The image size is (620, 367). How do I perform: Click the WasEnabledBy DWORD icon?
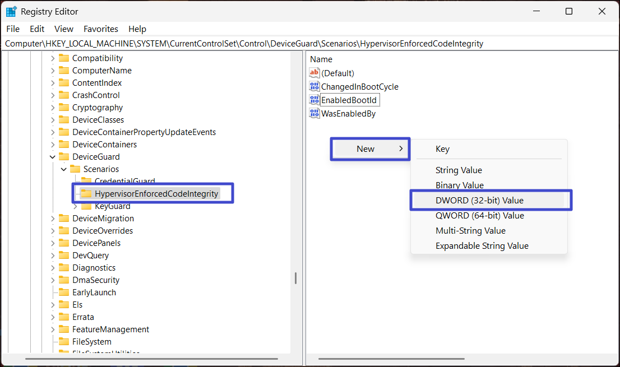[314, 113]
